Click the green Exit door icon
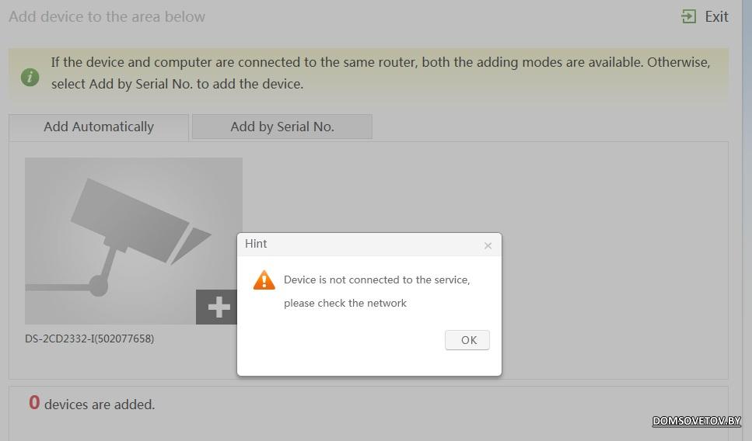Screen dimensions: 752x441 point(689,16)
